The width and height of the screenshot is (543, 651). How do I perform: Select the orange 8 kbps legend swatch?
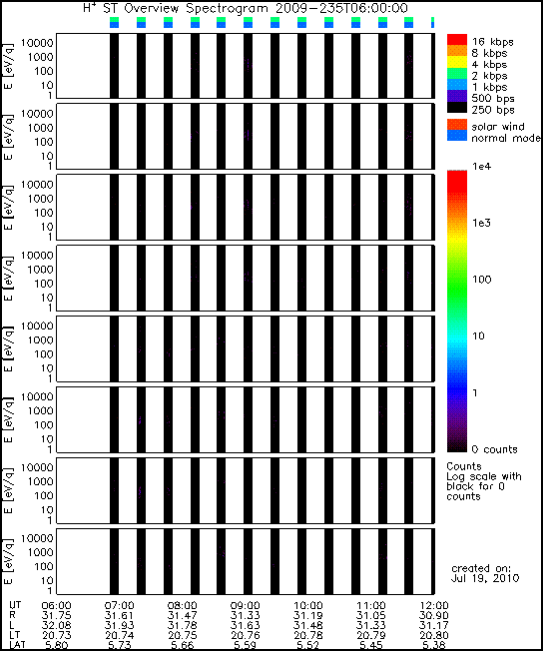pyautogui.click(x=457, y=51)
